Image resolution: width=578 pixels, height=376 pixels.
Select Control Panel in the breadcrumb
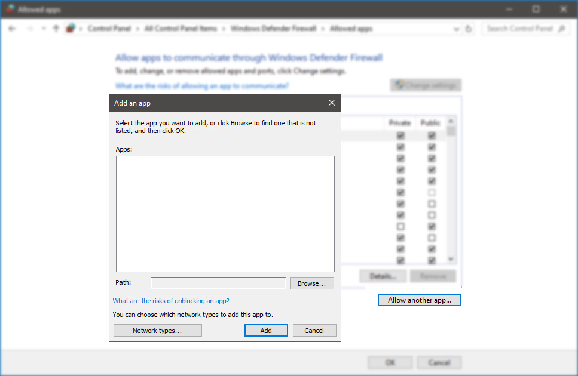tap(109, 29)
